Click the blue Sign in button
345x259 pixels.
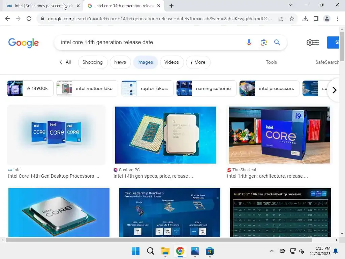pos(333,42)
